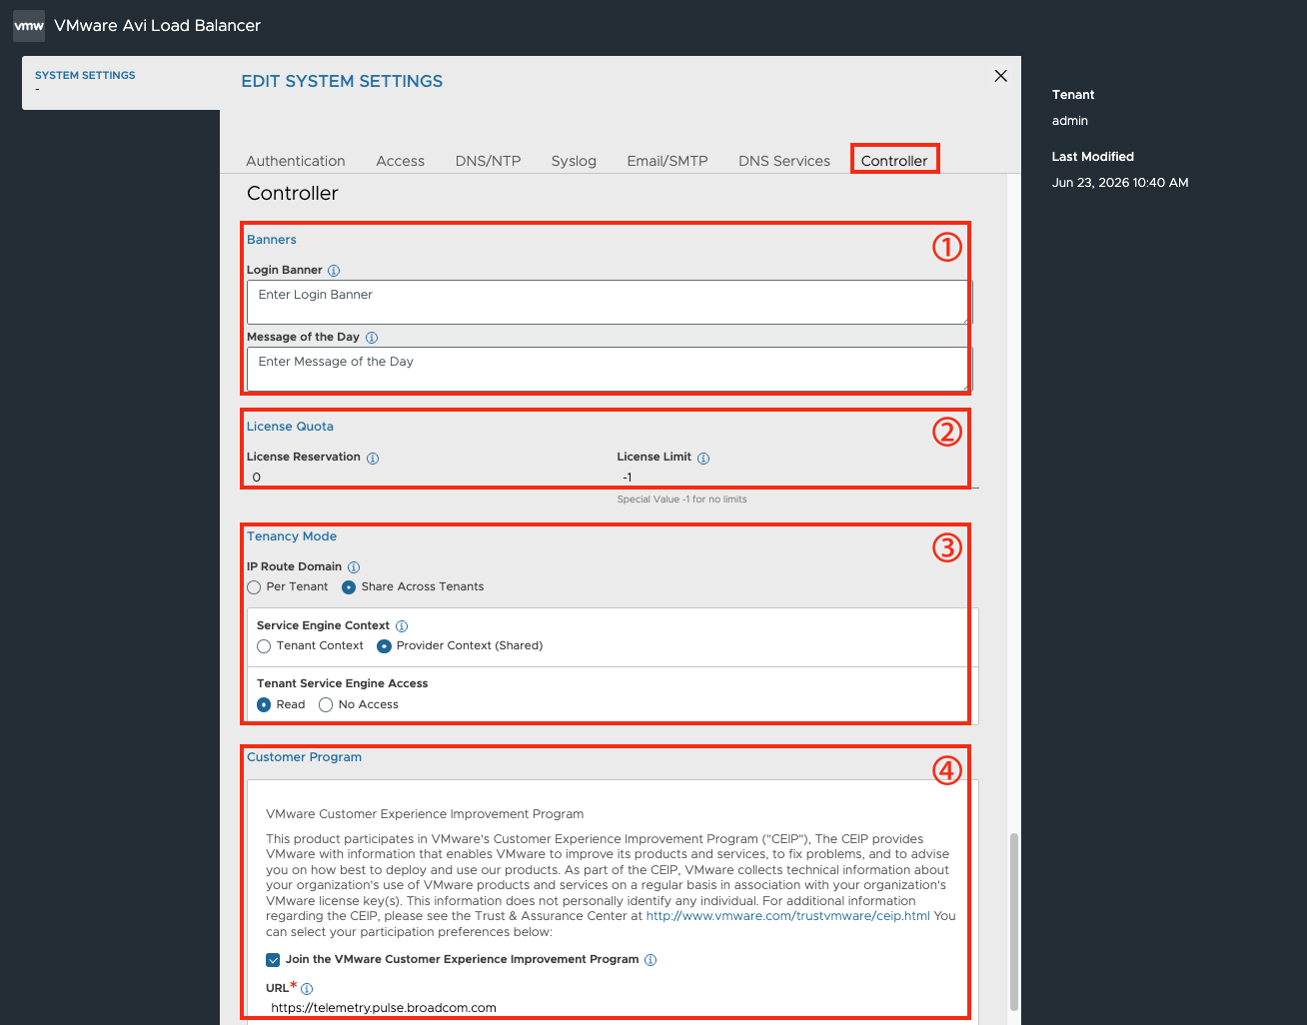The image size is (1307, 1025).
Task: Switch to the Email/SMTP tab
Action: tap(667, 161)
